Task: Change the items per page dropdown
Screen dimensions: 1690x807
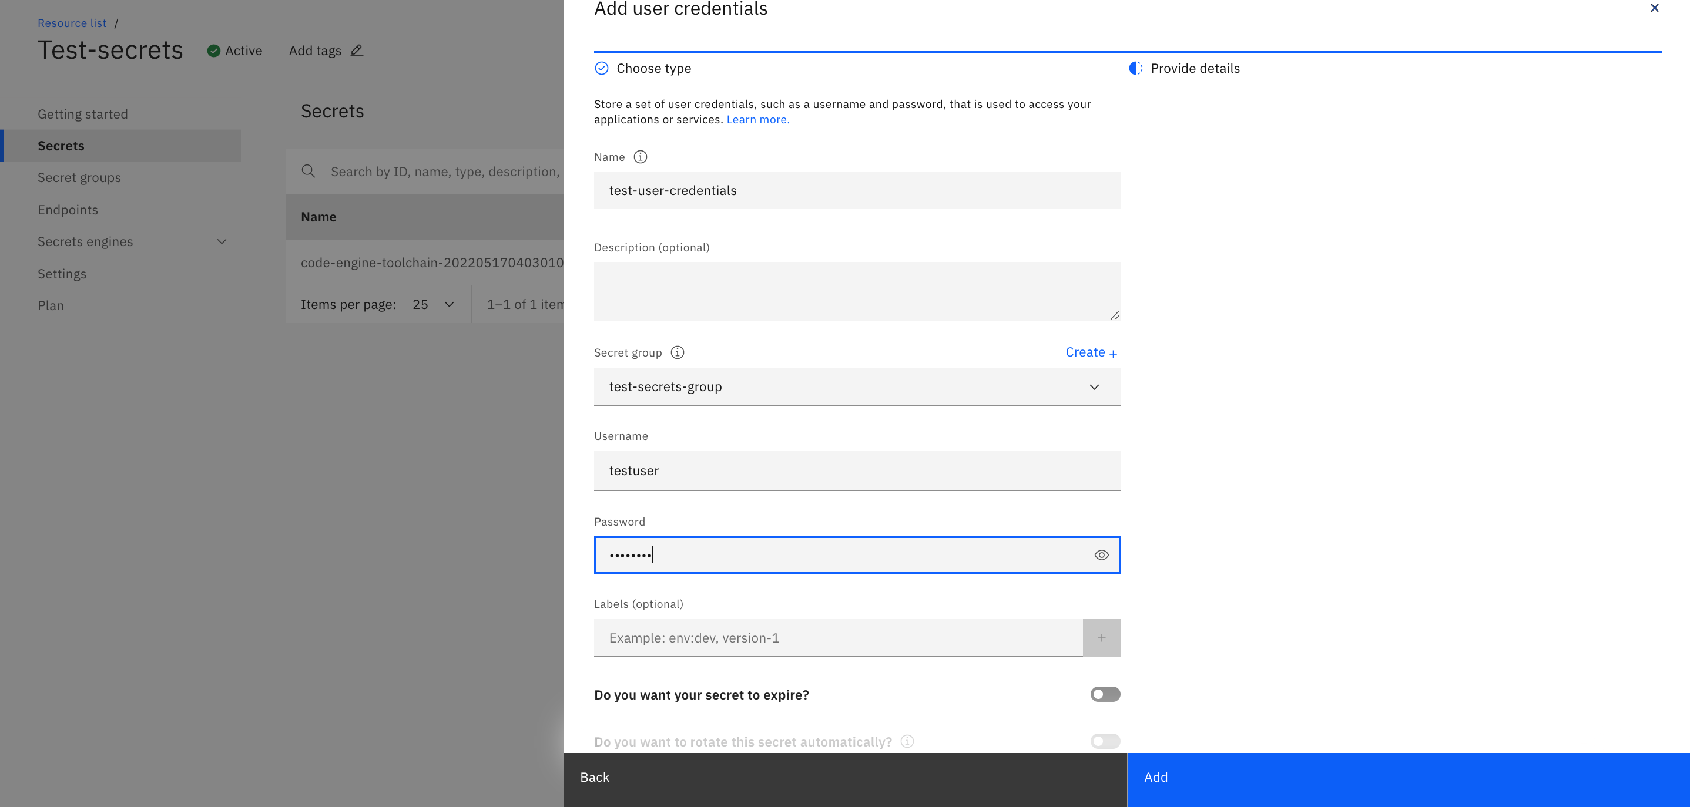Action: point(433,304)
